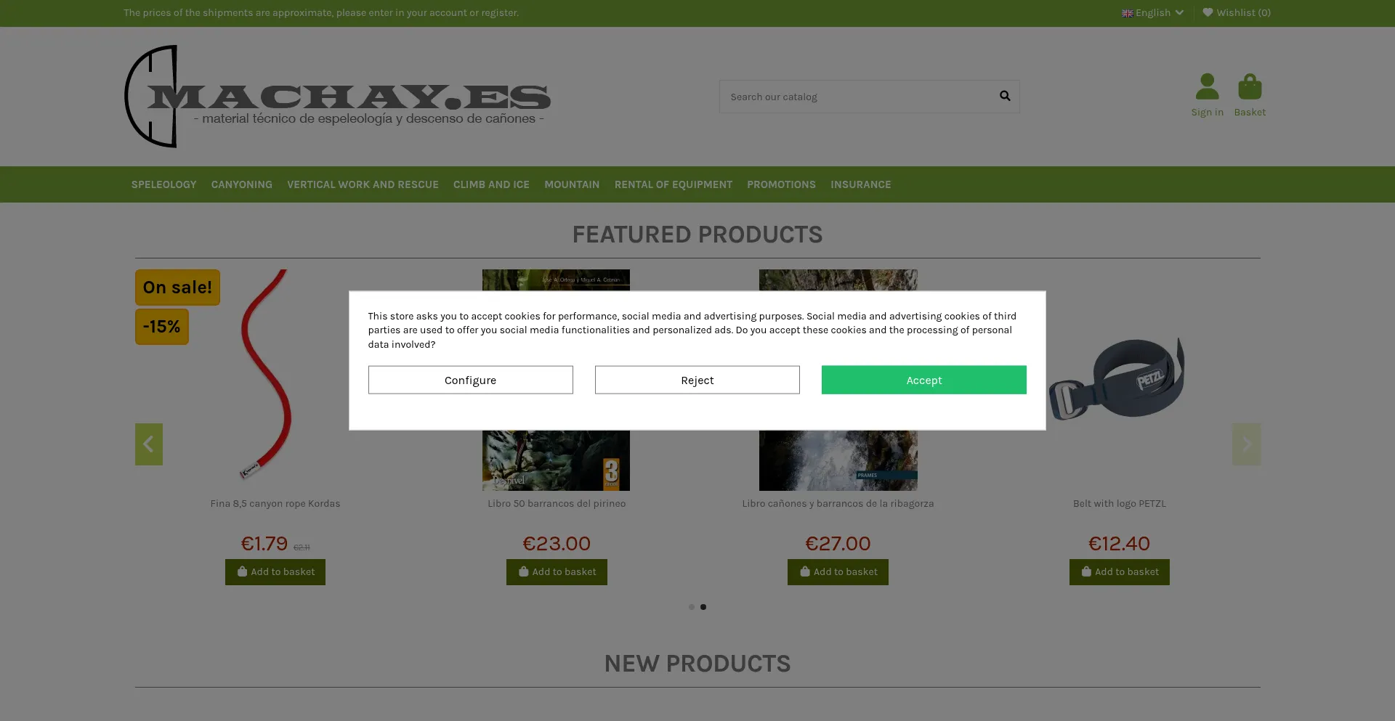
Task: Click the Machay.es logo
Action: (337, 97)
